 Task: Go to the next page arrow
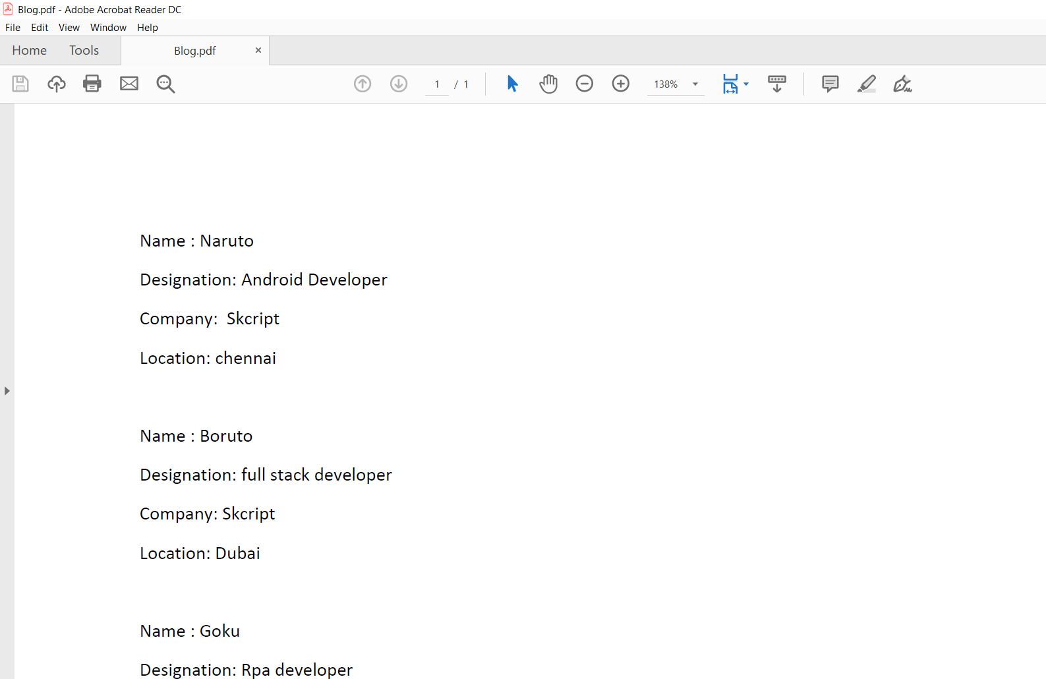[x=399, y=84]
